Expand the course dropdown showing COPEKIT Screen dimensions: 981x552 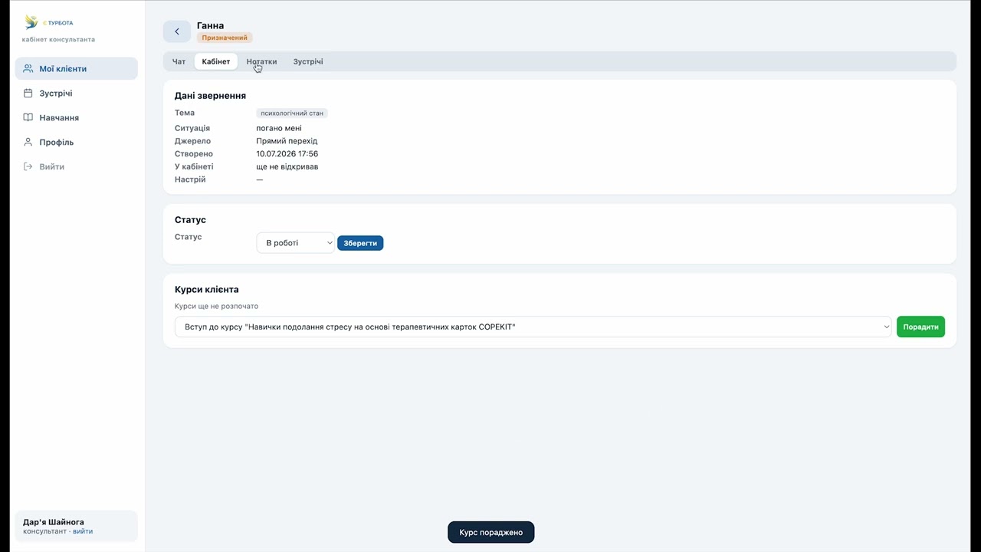pyautogui.click(x=533, y=327)
